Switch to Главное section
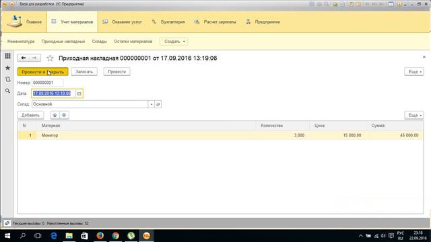The image size is (431, 242). [24, 22]
